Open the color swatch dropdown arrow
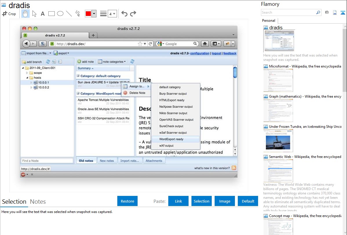 point(94,14)
